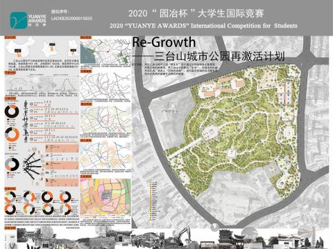Image resolution: width=333 pixels, height=249 pixels.
Task: Click the English 'YUANYE AWARDS' International Competition subtitle
Action: point(203,26)
